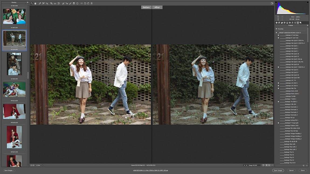
Task: Select the Zoom tool in the toolbar
Action: tap(32, 3)
